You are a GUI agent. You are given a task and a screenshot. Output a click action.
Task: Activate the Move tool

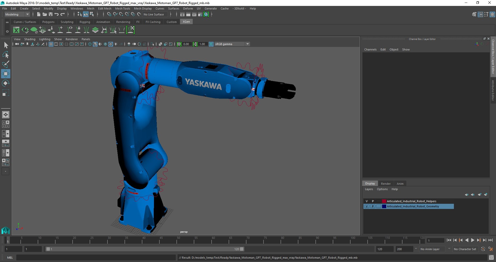click(6, 74)
